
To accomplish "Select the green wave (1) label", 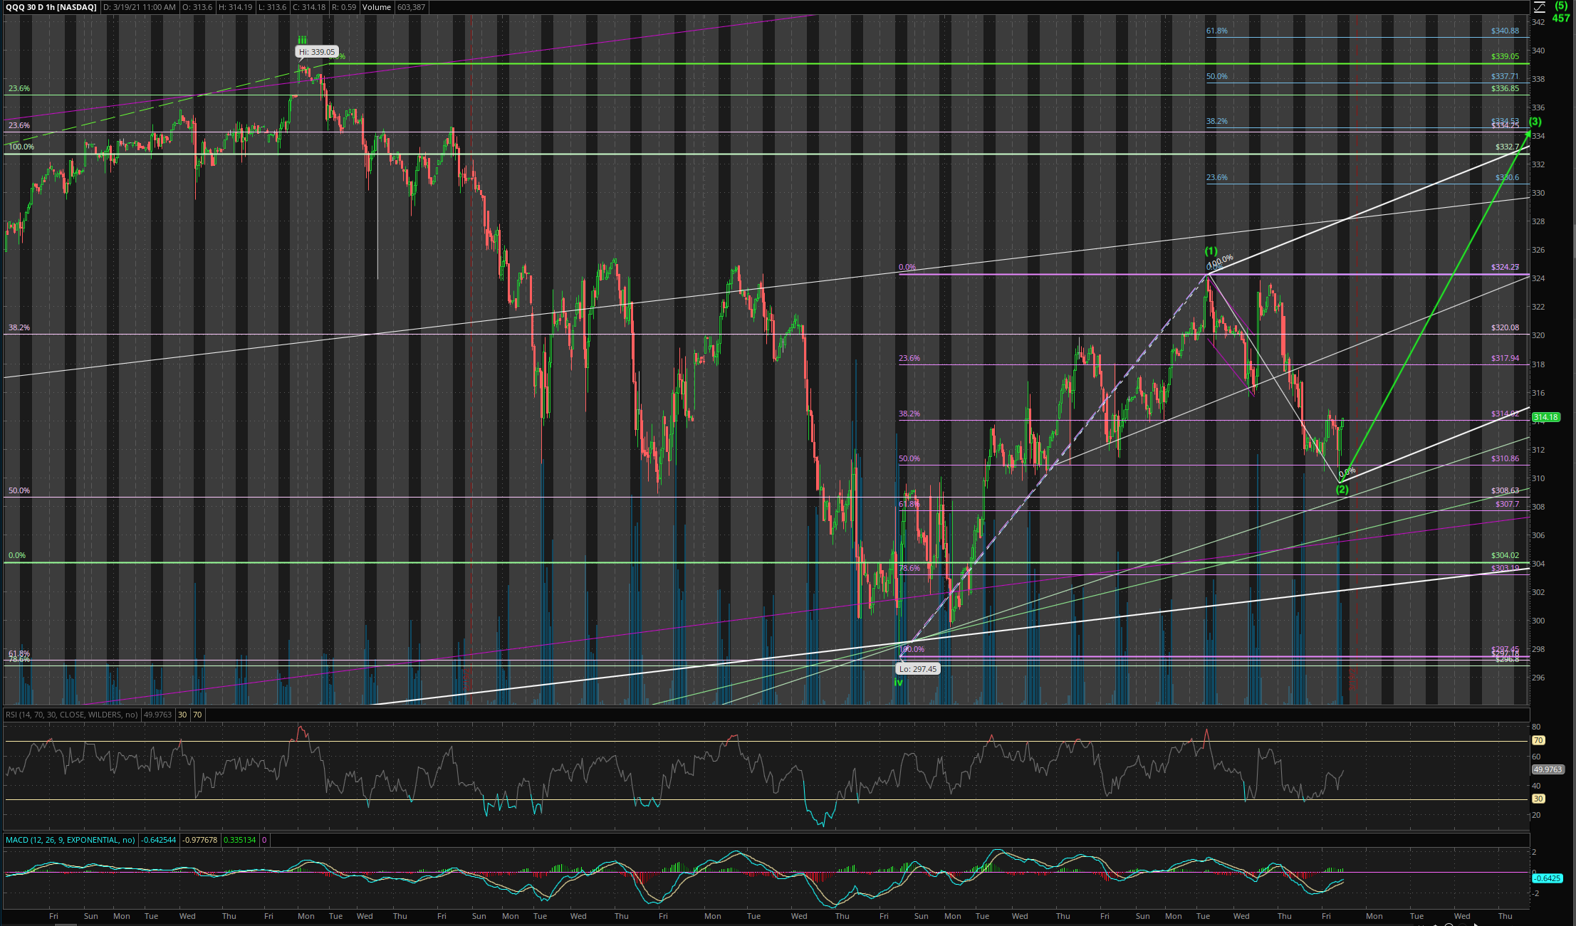I will [x=1211, y=251].
